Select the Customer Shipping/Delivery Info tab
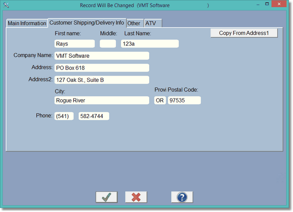The image size is (293, 212). tap(87, 23)
